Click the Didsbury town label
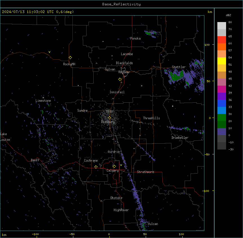Screen dimensions: 243x238 pos(108,122)
